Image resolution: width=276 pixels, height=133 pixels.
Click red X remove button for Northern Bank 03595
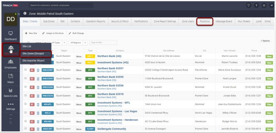(32, 78)
